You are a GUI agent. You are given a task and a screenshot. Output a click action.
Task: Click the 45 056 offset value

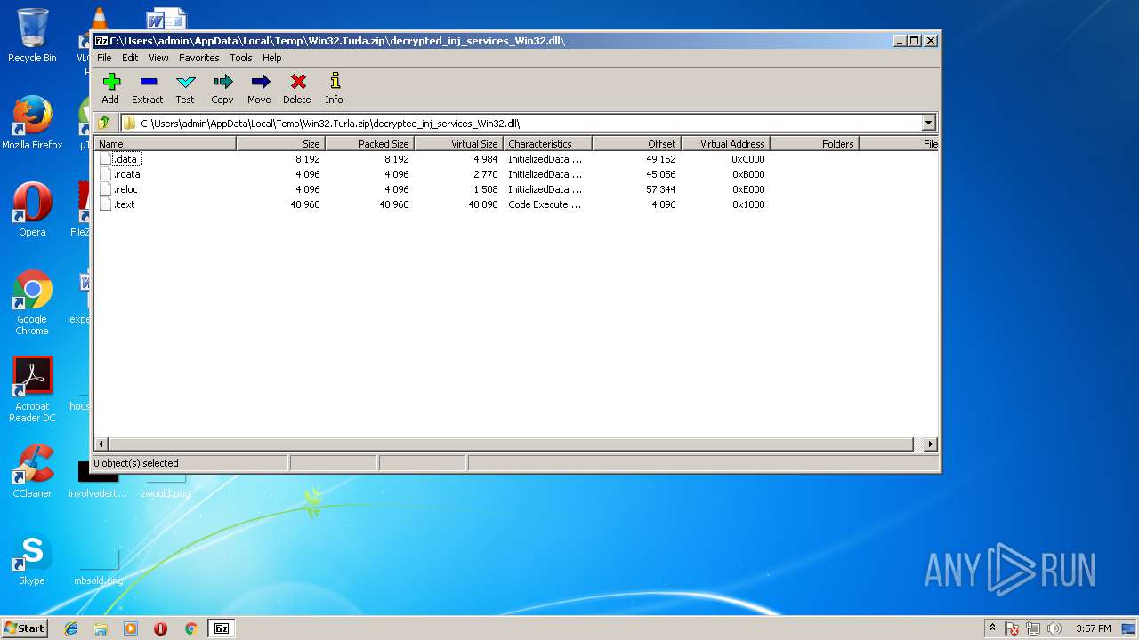[661, 174]
